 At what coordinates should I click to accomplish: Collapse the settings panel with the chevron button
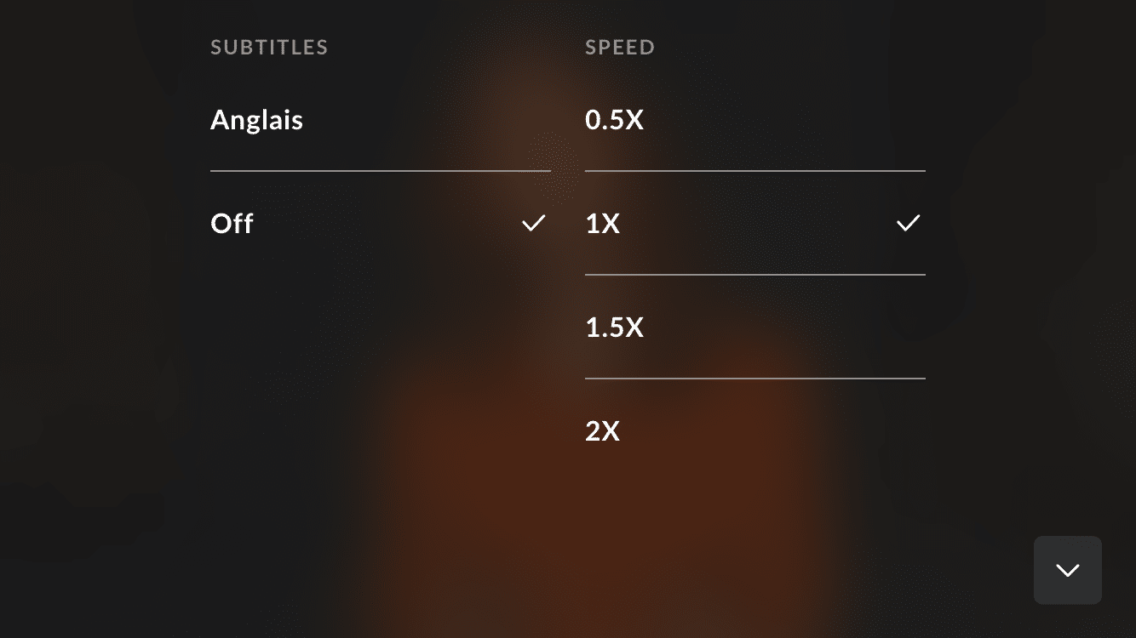point(1067,570)
